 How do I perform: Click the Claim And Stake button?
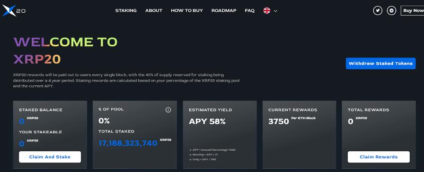pyautogui.click(x=50, y=157)
